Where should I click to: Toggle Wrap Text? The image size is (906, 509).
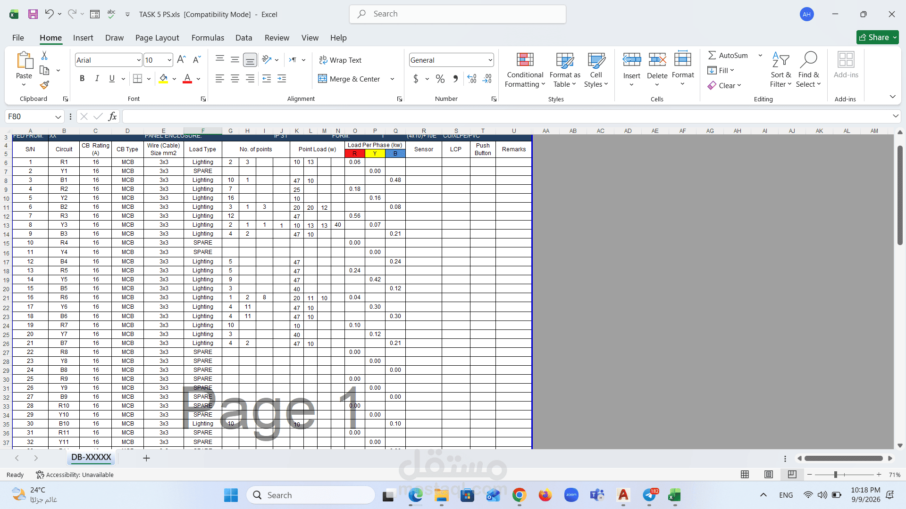click(340, 60)
